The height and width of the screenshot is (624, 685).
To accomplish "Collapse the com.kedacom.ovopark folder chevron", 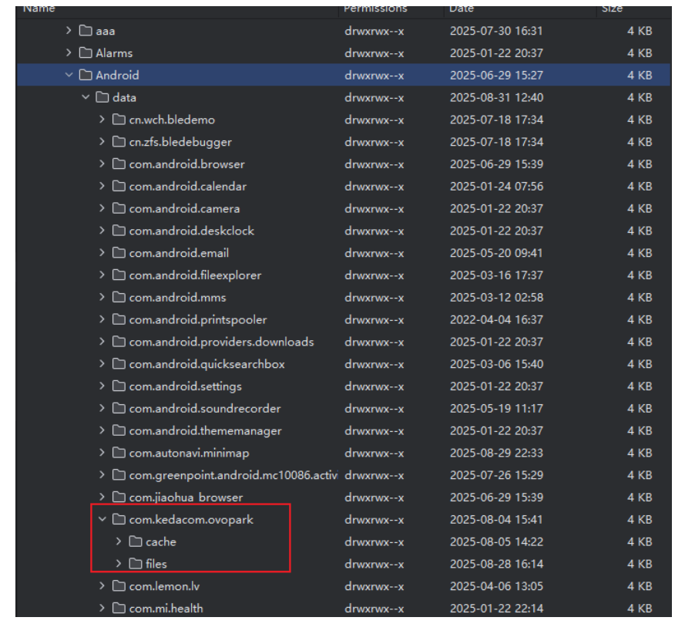I will 102,520.
